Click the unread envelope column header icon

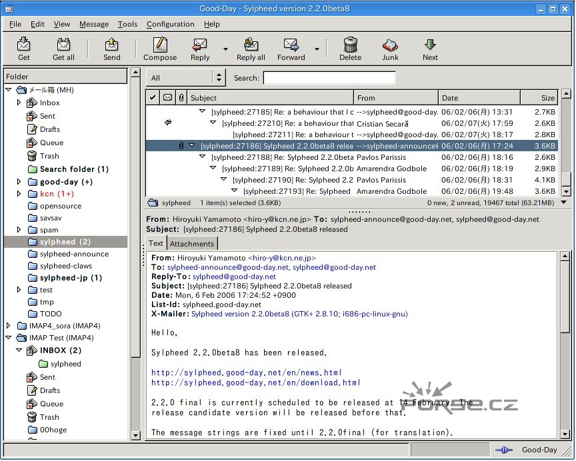pos(167,98)
